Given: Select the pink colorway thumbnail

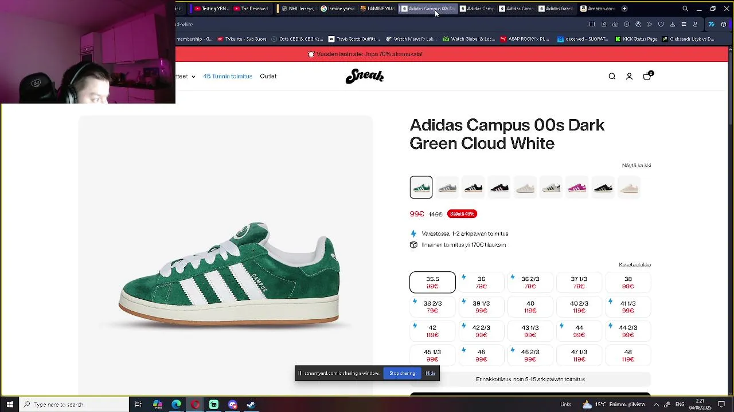Looking at the screenshot, I should (577, 188).
